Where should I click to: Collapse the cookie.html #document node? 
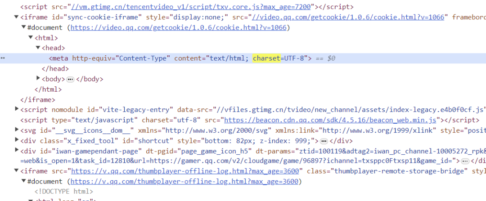click(23, 27)
